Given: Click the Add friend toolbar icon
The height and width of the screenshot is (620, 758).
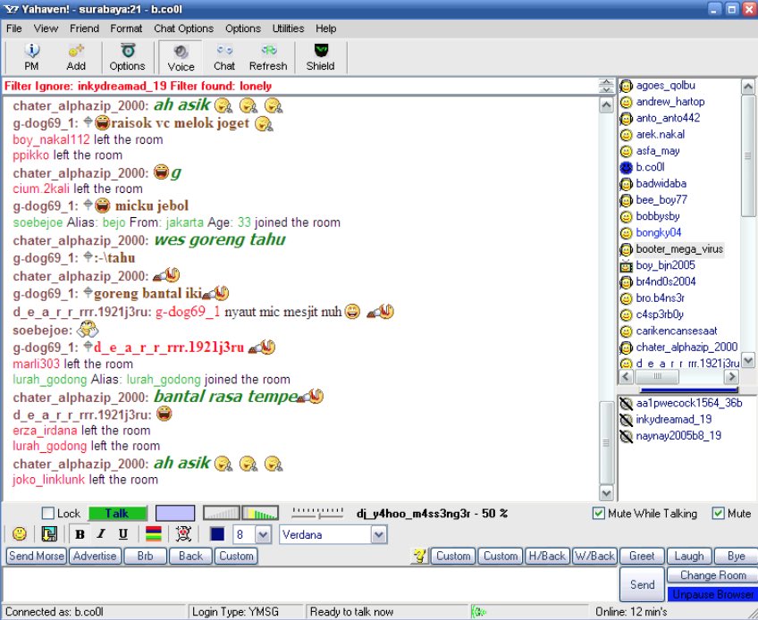Looking at the screenshot, I should point(76,57).
